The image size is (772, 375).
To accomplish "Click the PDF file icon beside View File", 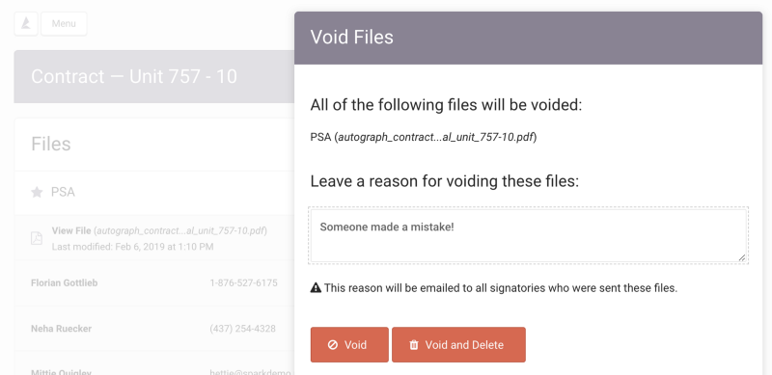I will (x=37, y=239).
